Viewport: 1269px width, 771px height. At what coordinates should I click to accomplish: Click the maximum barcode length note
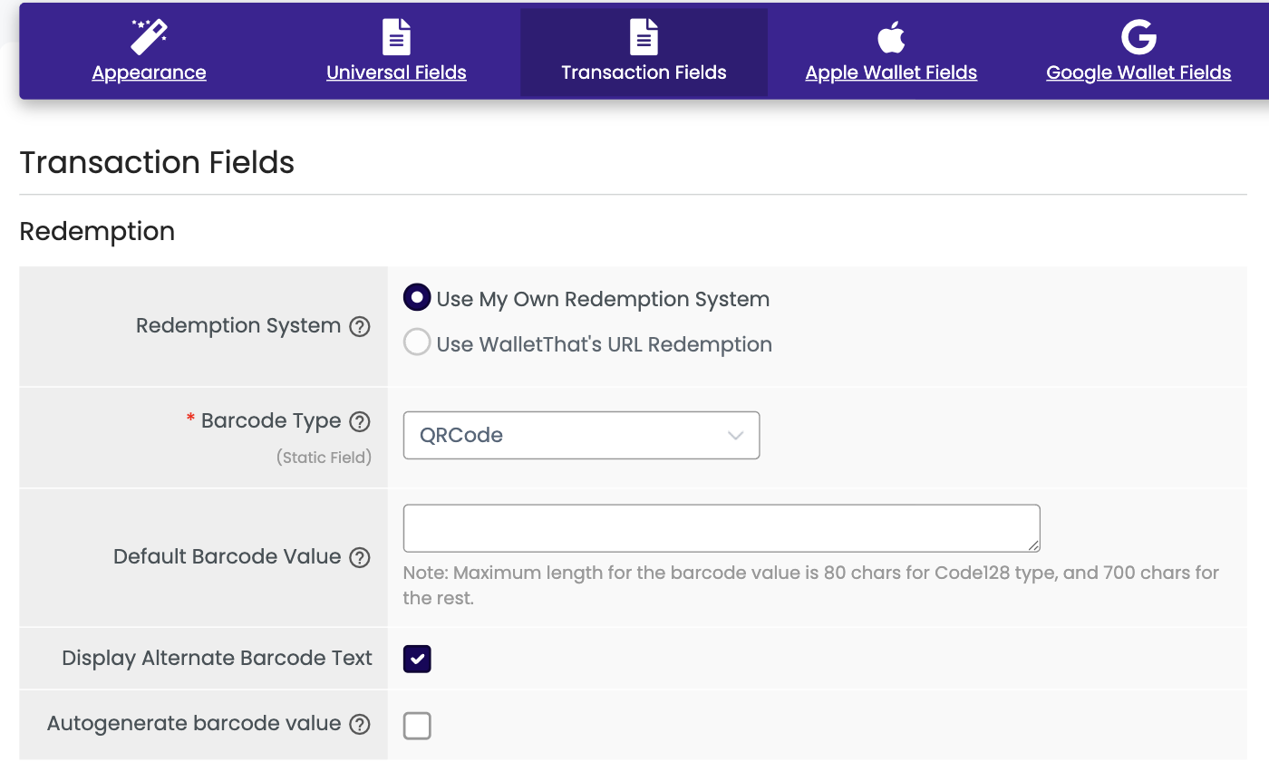point(811,585)
